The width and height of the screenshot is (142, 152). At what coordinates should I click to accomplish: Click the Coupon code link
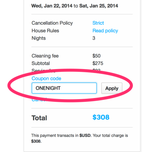click(x=46, y=79)
